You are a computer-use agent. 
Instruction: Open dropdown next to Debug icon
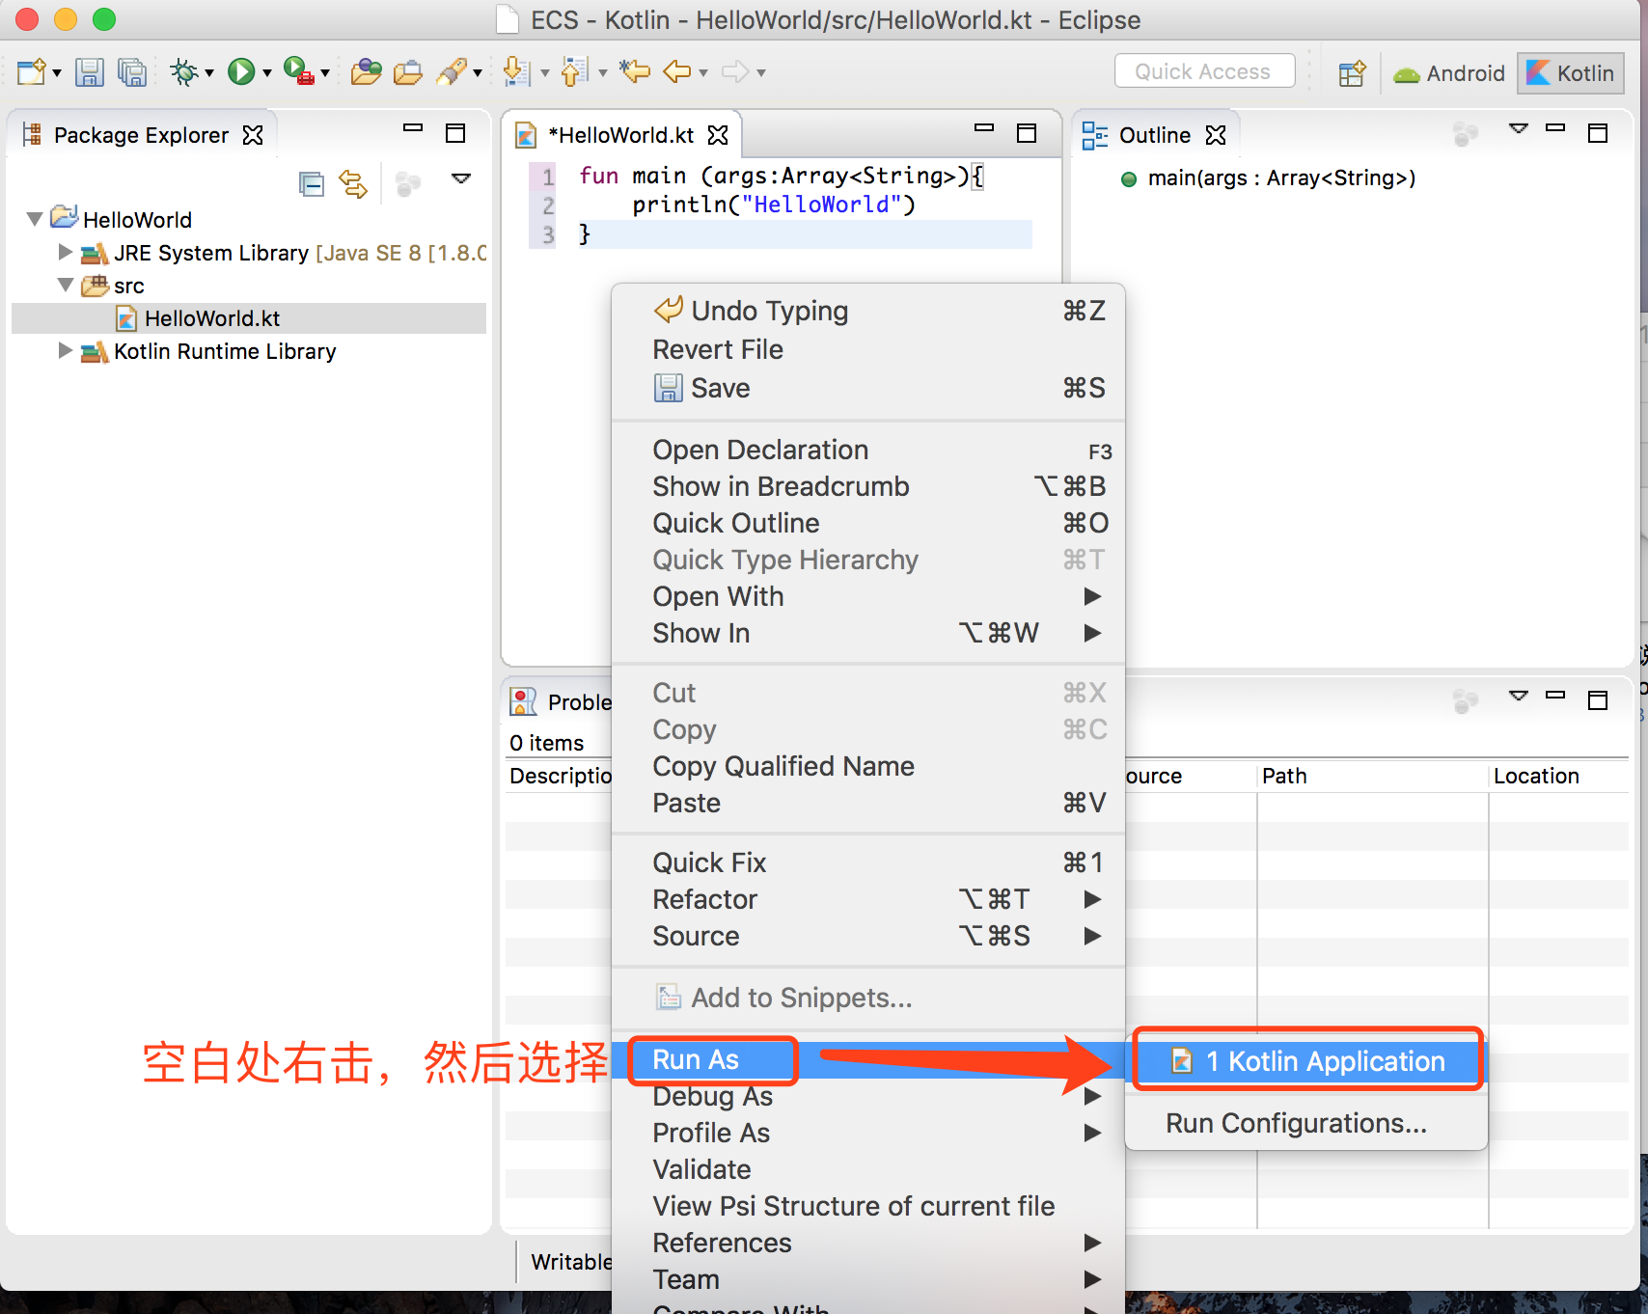(x=209, y=73)
